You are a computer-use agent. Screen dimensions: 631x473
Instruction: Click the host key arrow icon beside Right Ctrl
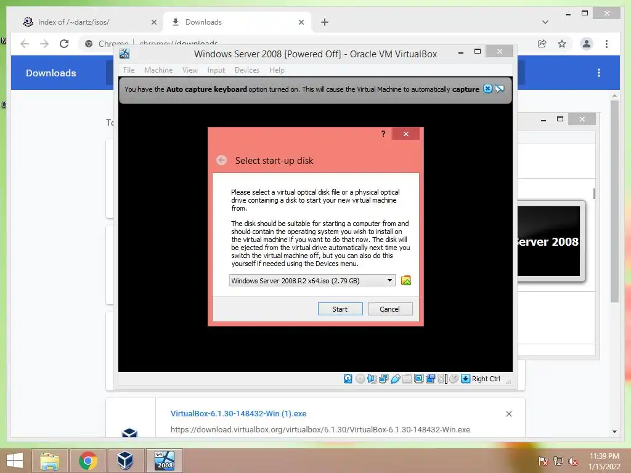pyautogui.click(x=465, y=379)
